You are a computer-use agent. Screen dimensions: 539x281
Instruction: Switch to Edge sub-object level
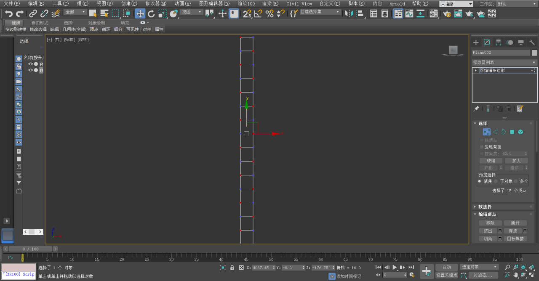pyautogui.click(x=495, y=132)
